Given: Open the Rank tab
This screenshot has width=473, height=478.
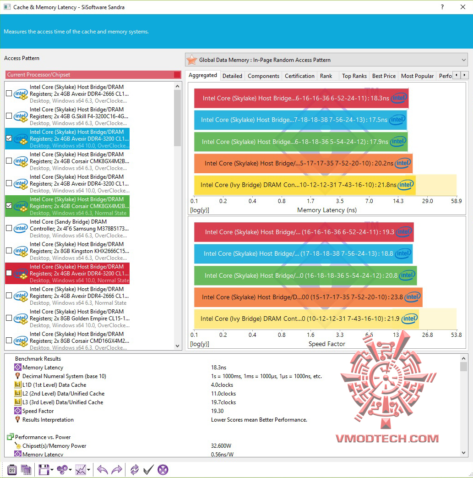Looking at the screenshot, I should coord(326,76).
